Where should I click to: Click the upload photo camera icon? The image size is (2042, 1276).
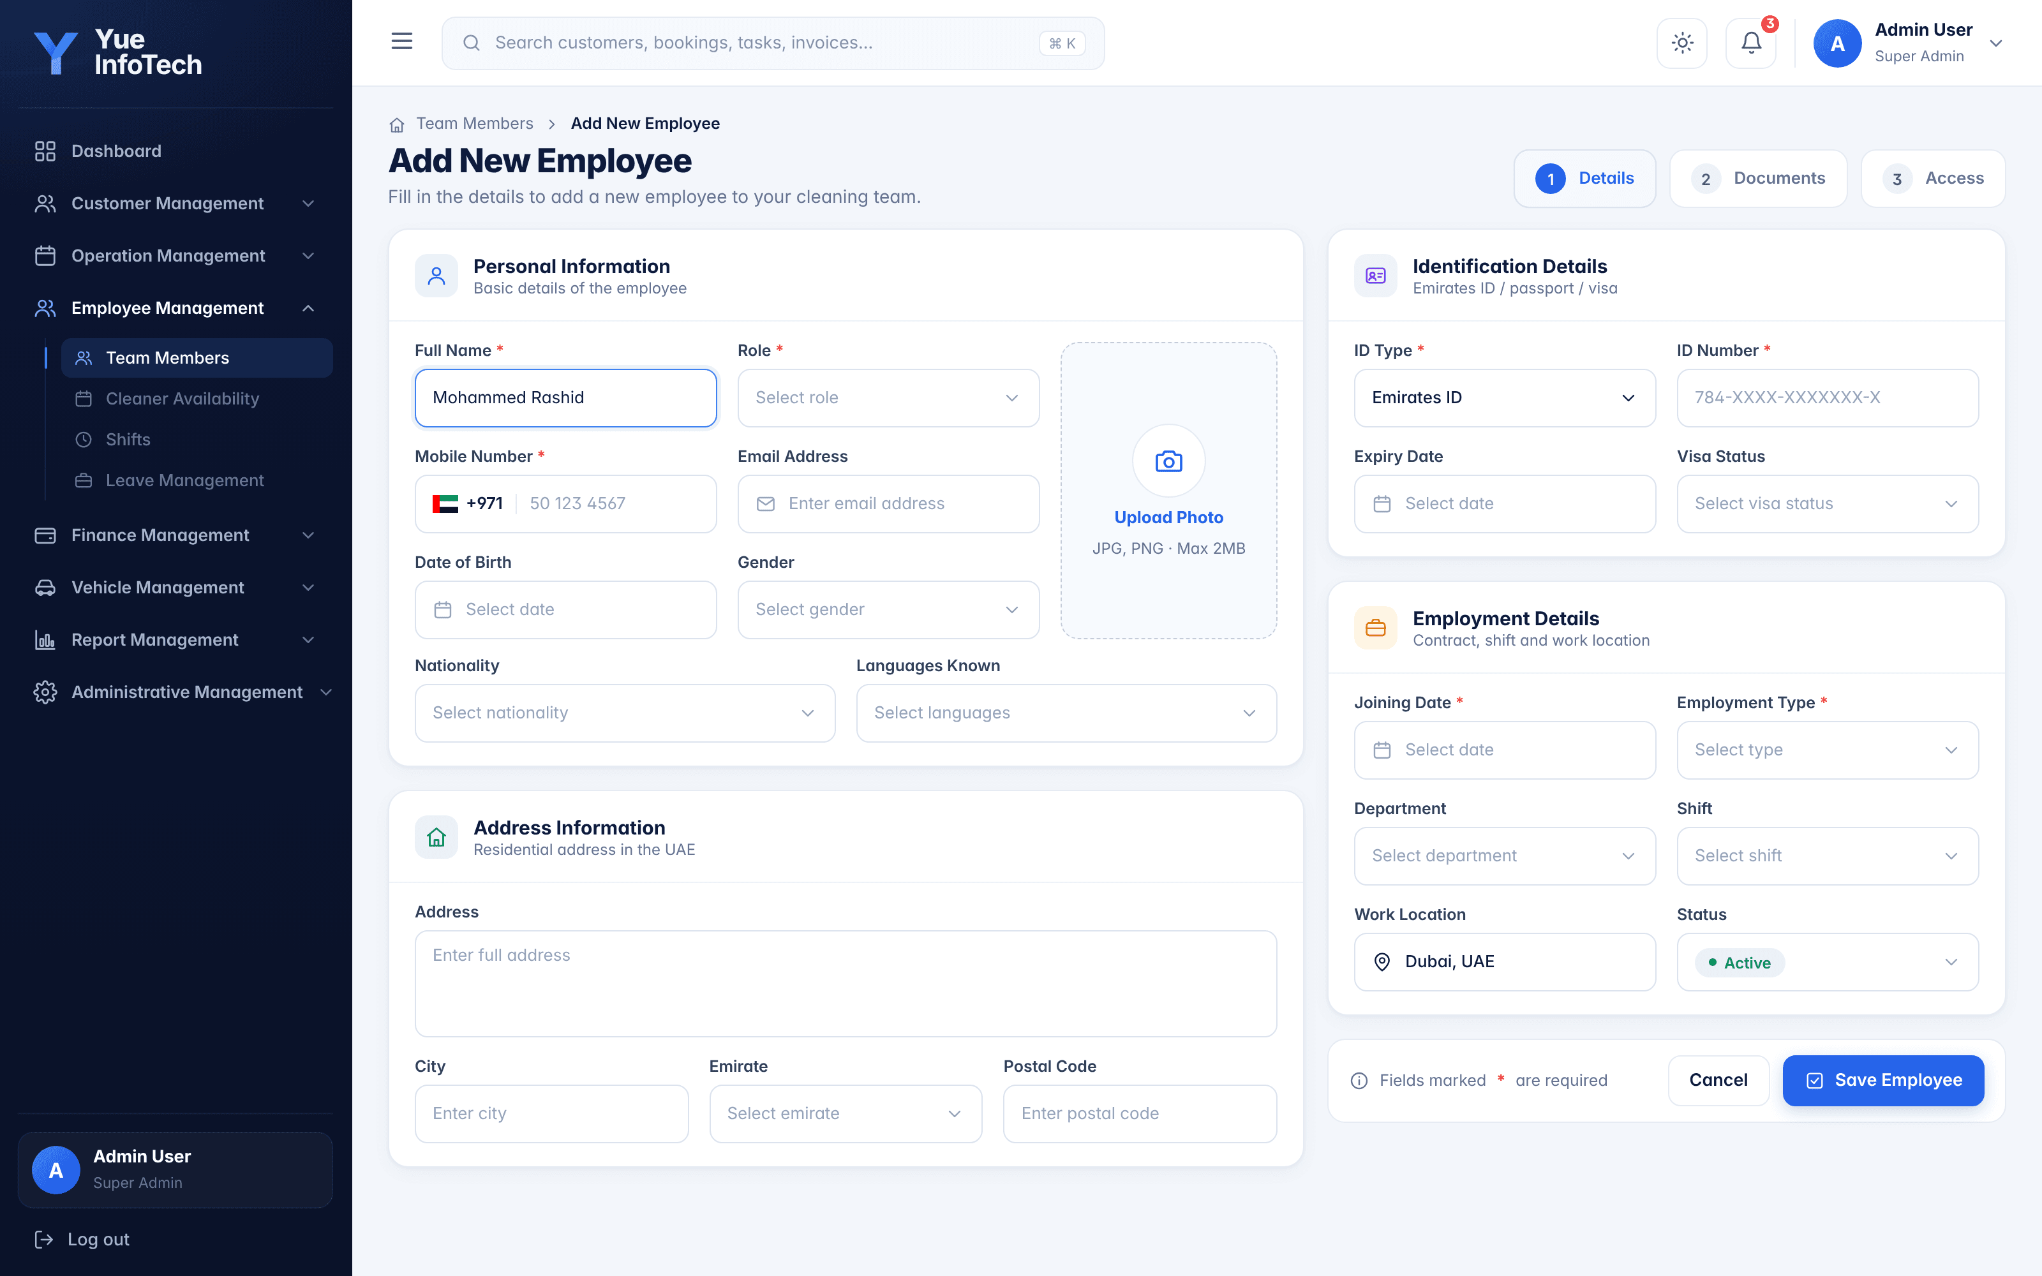[x=1168, y=461]
